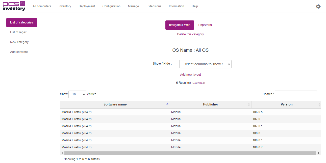Expand the Show entries count dropdown

tap(77, 94)
